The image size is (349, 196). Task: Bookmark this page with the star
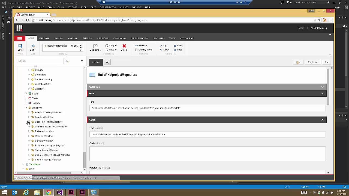(315, 20)
